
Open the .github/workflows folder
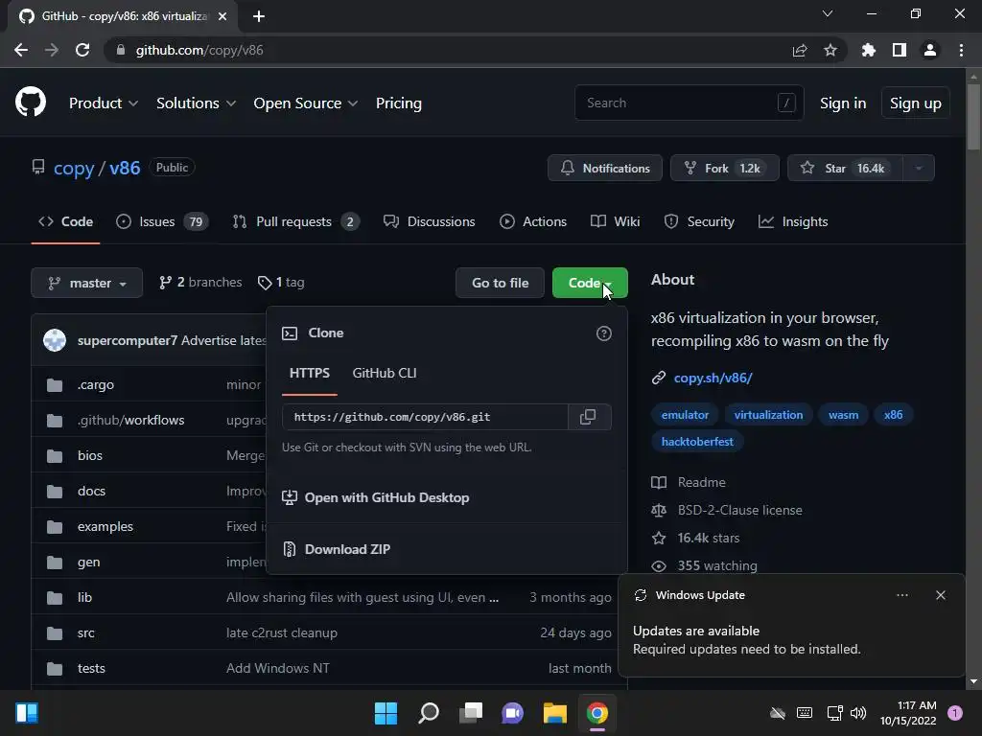point(130,420)
